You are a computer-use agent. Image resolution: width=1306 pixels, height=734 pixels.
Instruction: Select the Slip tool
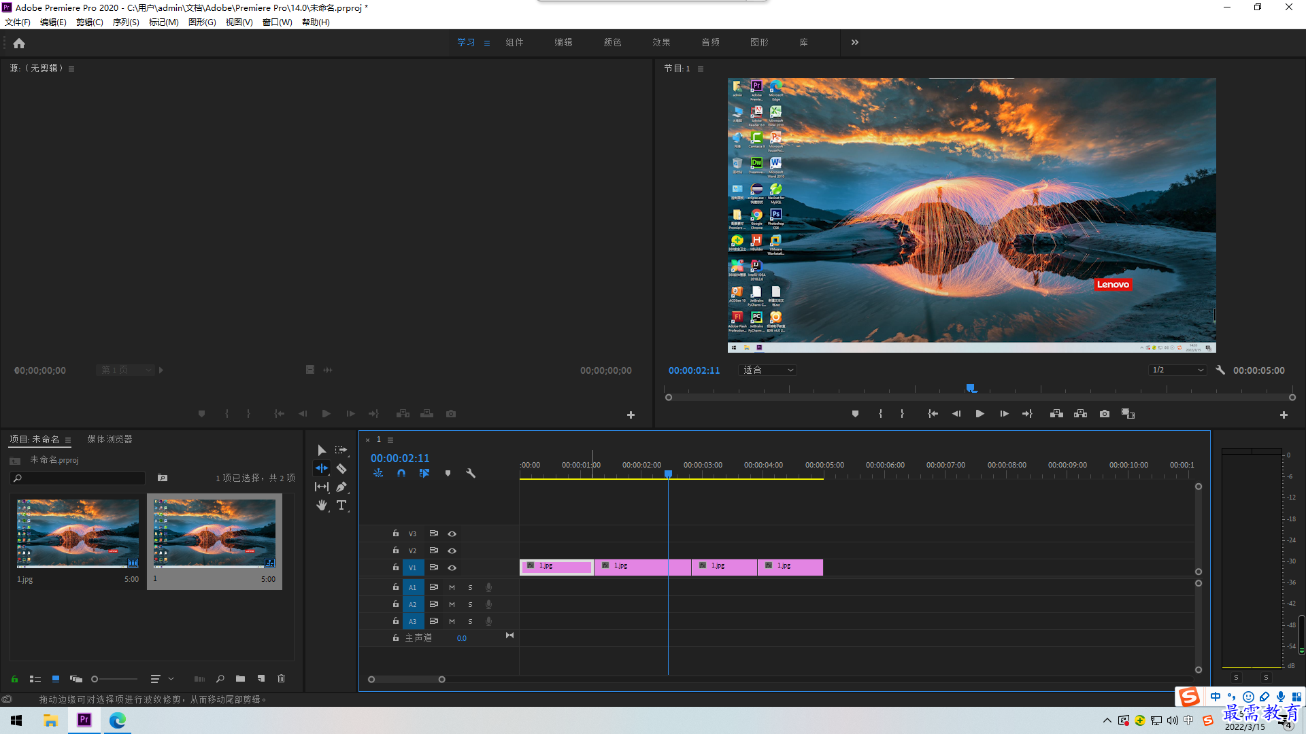point(322,487)
